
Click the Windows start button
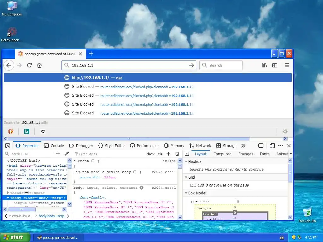tap(15, 238)
